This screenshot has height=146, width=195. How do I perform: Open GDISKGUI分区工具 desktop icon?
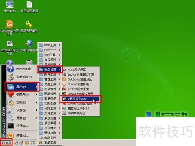(x=10, y=48)
